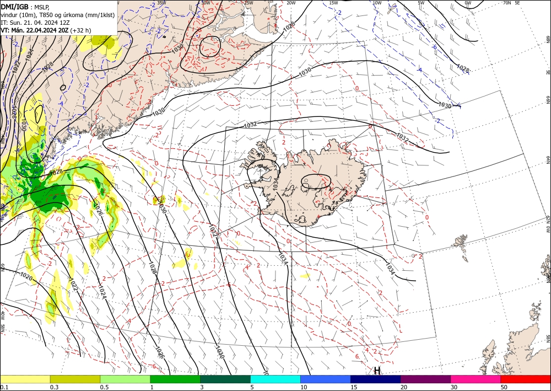Click the legend value "0.5"
Viewport: 551px width, 391px height.
coord(104,387)
